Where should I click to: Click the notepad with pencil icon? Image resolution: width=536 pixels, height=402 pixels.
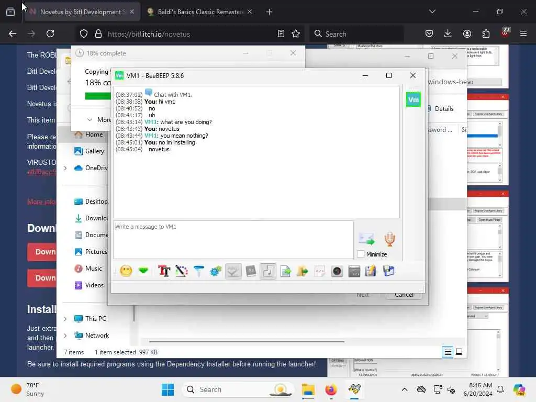point(371,271)
